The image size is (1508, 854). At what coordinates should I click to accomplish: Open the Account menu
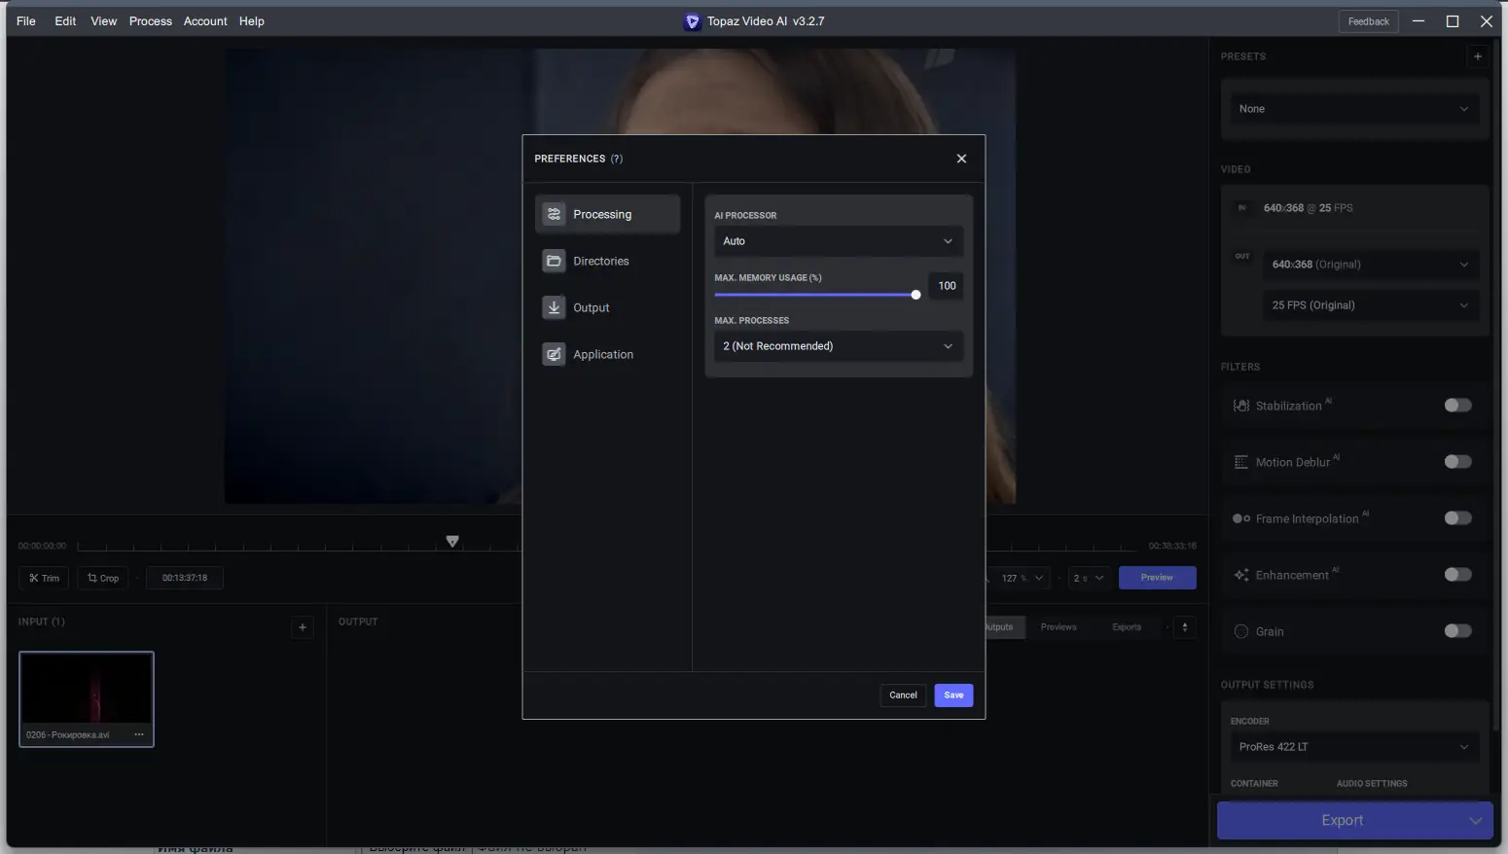tap(205, 21)
